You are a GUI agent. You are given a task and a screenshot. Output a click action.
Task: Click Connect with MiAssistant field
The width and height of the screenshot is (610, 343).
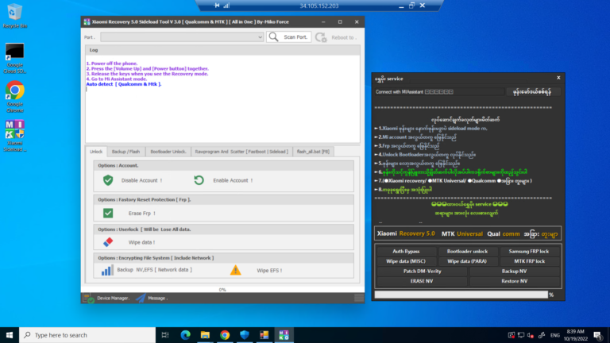click(x=439, y=92)
